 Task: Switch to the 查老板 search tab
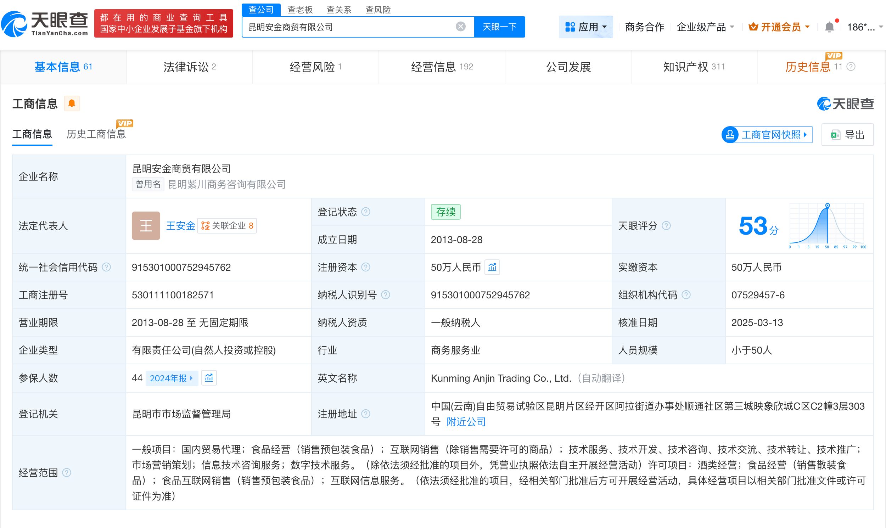[300, 10]
